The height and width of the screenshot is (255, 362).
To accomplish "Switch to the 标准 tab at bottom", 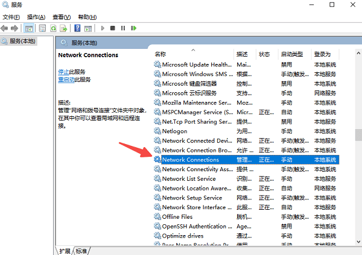I will [x=81, y=251].
